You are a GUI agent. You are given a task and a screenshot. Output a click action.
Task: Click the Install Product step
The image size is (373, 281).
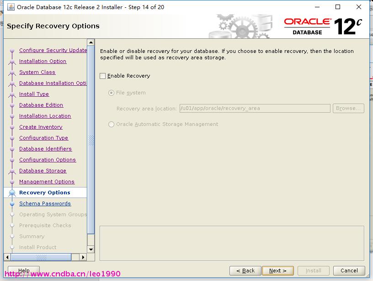coord(38,247)
